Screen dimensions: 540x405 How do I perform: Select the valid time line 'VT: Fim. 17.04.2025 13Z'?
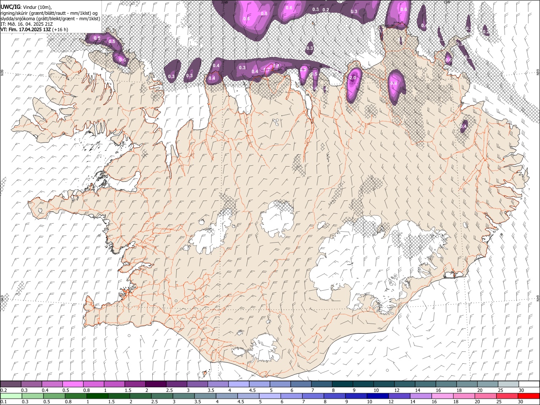[27, 30]
